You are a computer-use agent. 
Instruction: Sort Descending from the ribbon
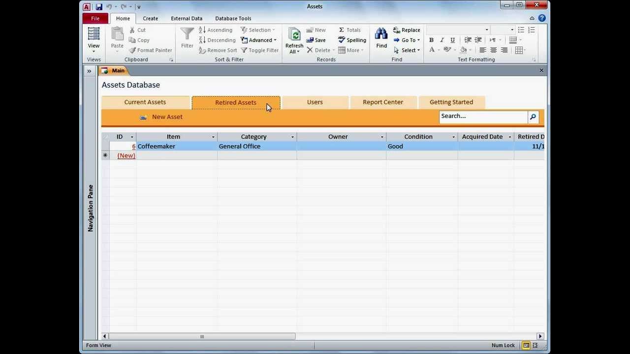click(x=217, y=40)
